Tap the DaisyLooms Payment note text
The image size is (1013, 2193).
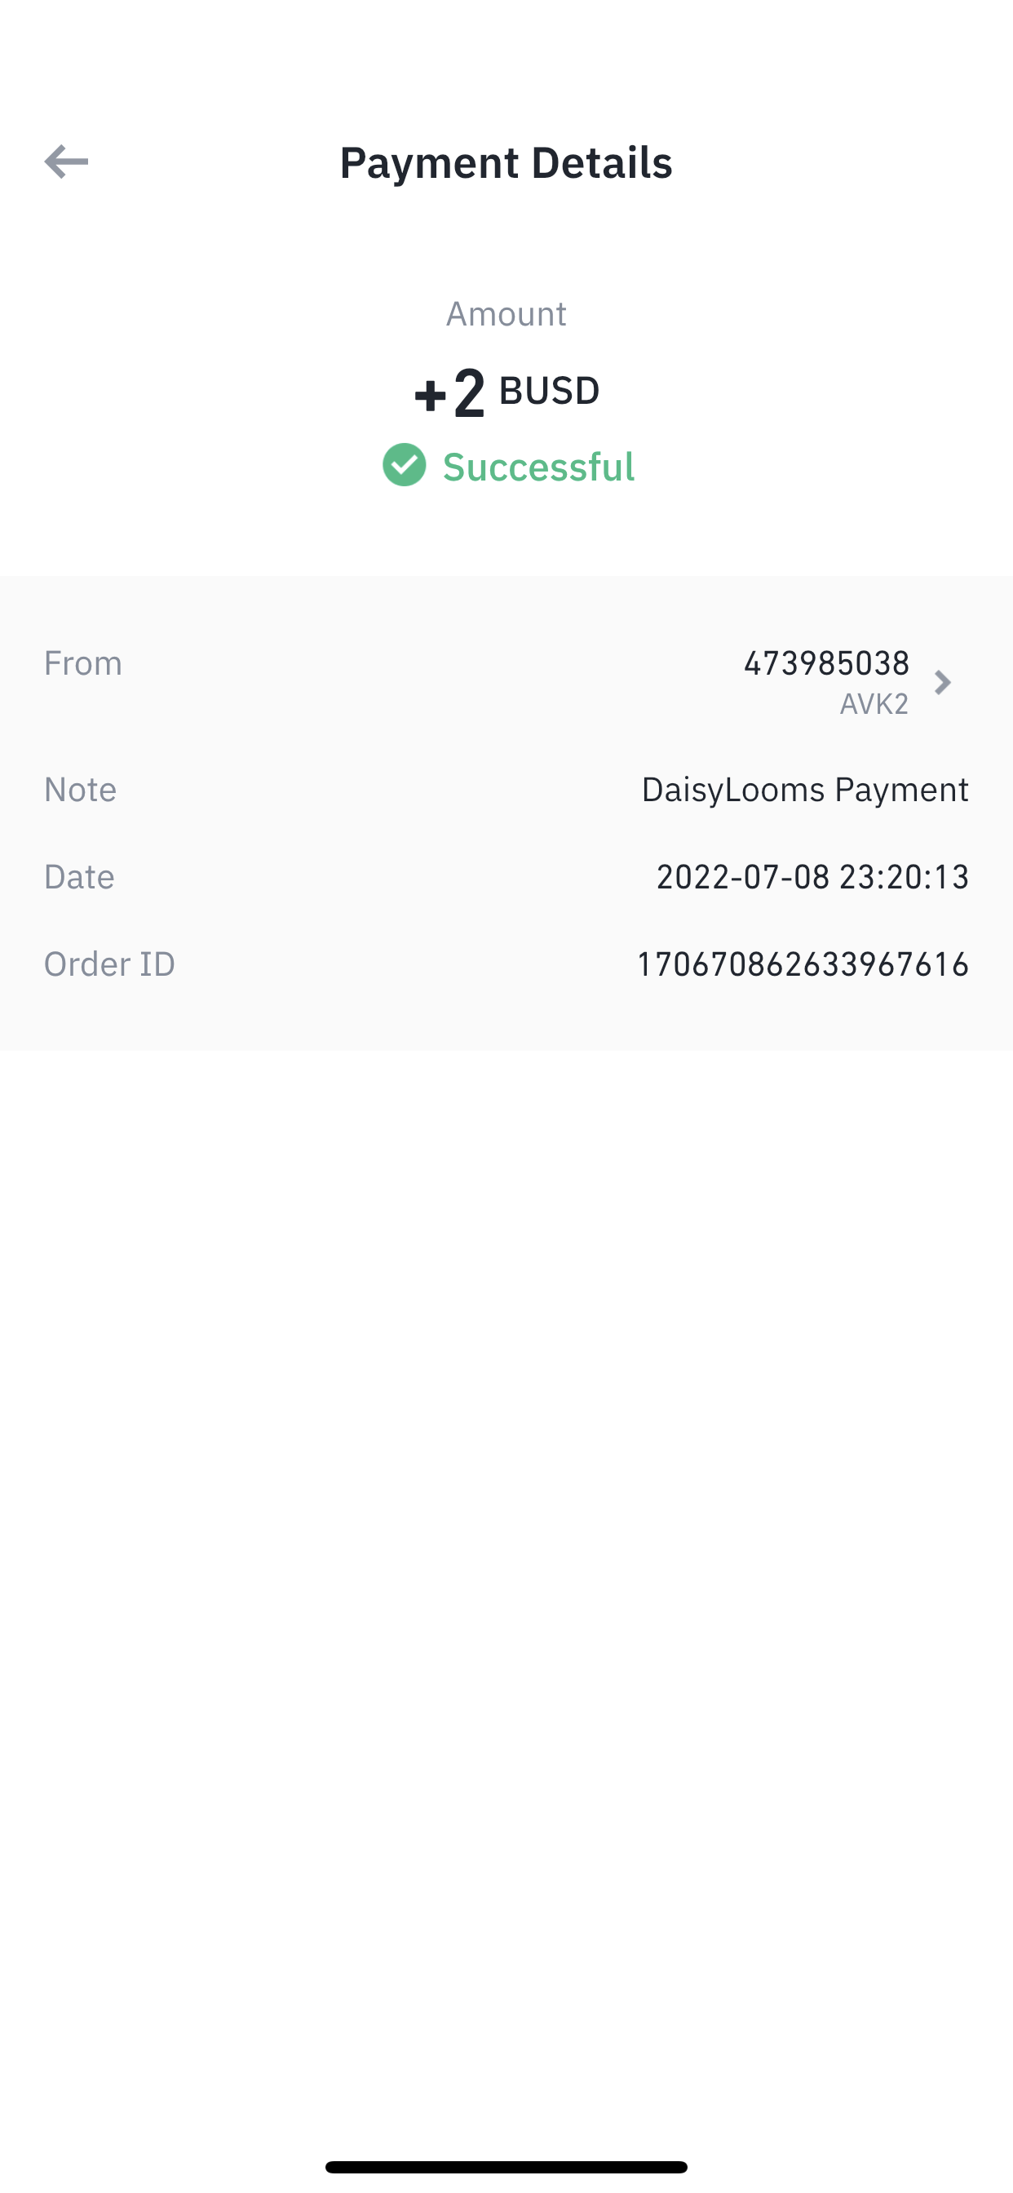point(804,789)
